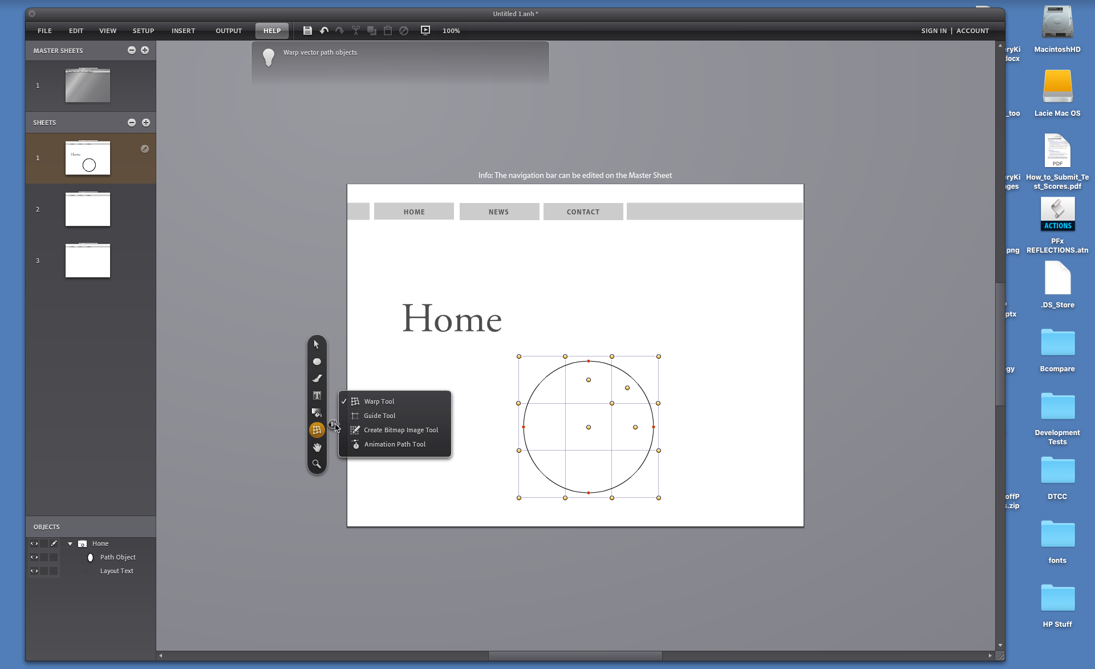Activate the Text tool
The image size is (1095, 669).
coord(317,396)
